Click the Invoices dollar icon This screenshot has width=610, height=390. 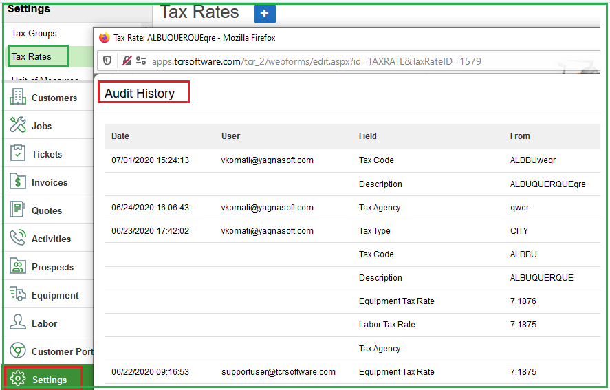click(x=18, y=182)
